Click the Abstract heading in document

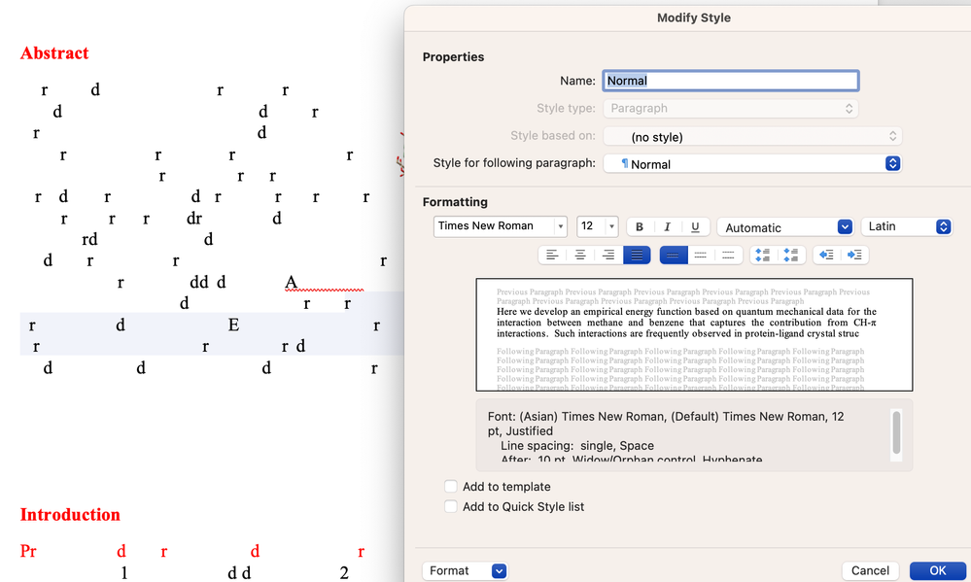coord(54,53)
